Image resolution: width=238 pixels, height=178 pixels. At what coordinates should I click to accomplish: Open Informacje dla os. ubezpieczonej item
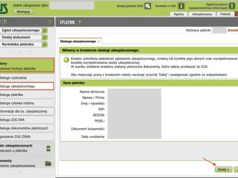pos(27,111)
